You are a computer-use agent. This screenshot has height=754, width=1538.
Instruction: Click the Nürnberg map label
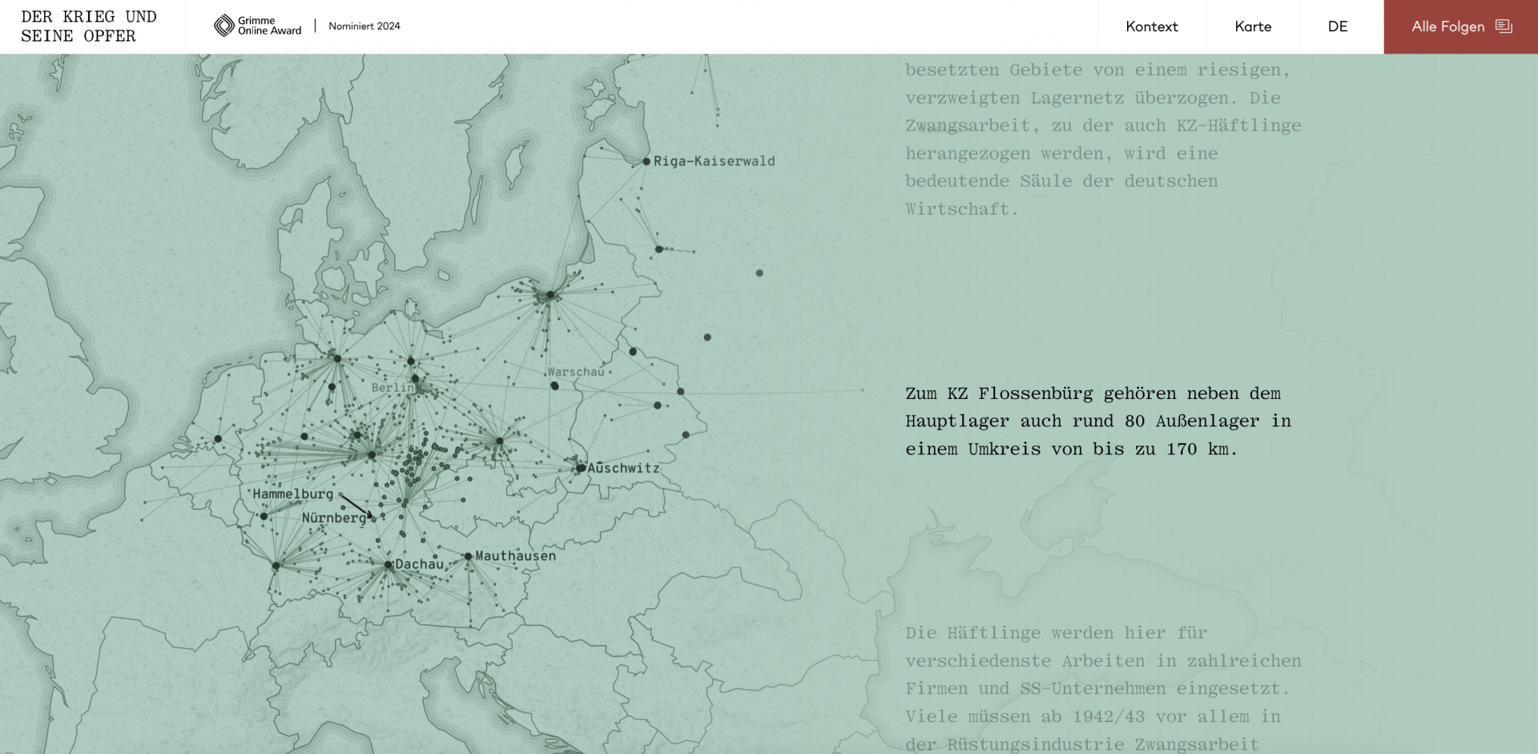tap(333, 518)
